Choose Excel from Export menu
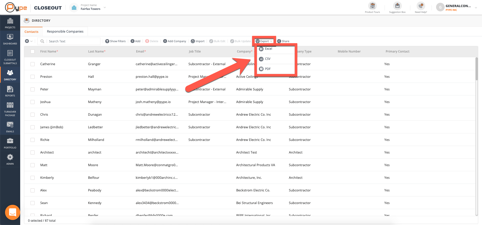Image resolution: width=482 pixels, height=225 pixels. 276,49
